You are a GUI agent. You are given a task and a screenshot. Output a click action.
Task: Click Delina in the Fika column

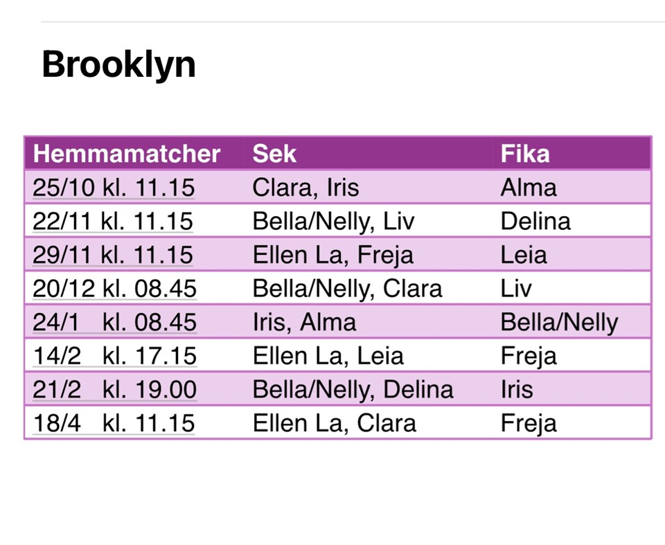(535, 221)
